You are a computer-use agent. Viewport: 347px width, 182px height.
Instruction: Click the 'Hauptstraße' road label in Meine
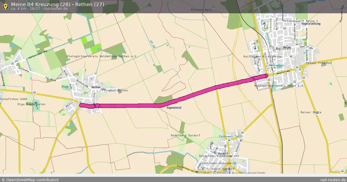[284, 72]
